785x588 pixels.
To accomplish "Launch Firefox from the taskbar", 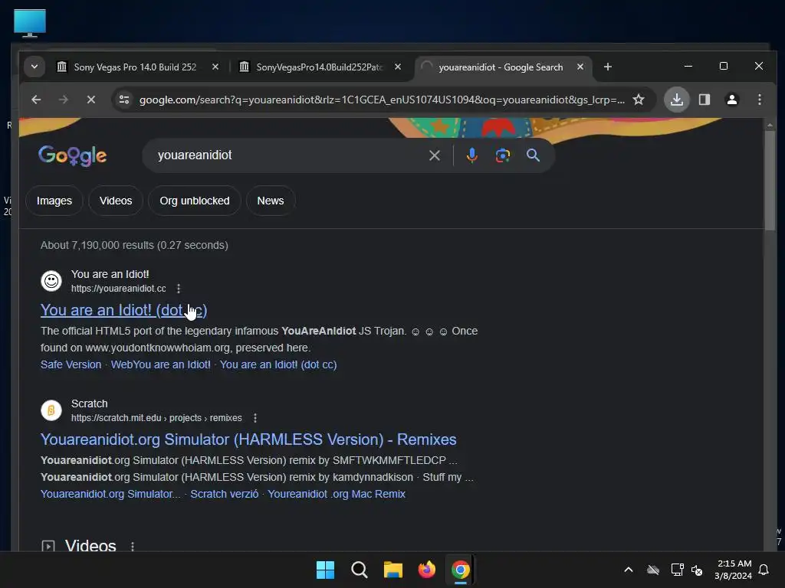I will 426,570.
